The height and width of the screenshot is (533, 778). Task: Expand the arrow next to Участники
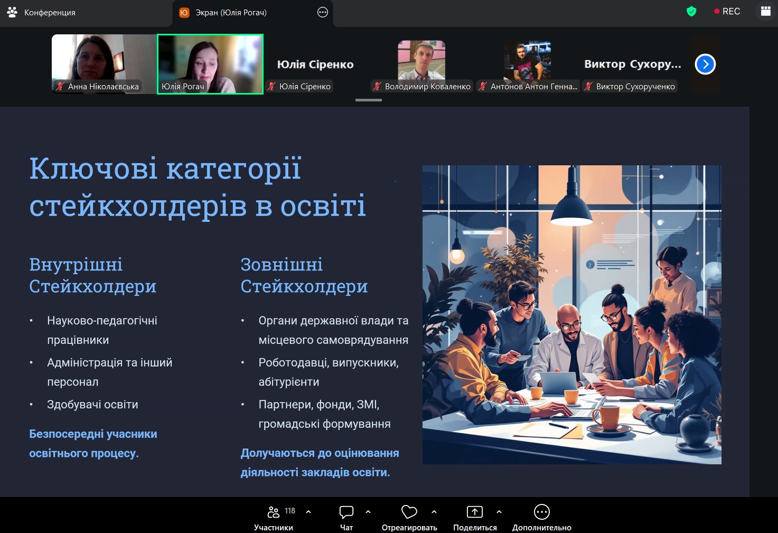(x=308, y=511)
